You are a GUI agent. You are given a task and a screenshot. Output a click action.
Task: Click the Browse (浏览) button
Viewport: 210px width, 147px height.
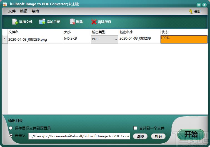140,136
